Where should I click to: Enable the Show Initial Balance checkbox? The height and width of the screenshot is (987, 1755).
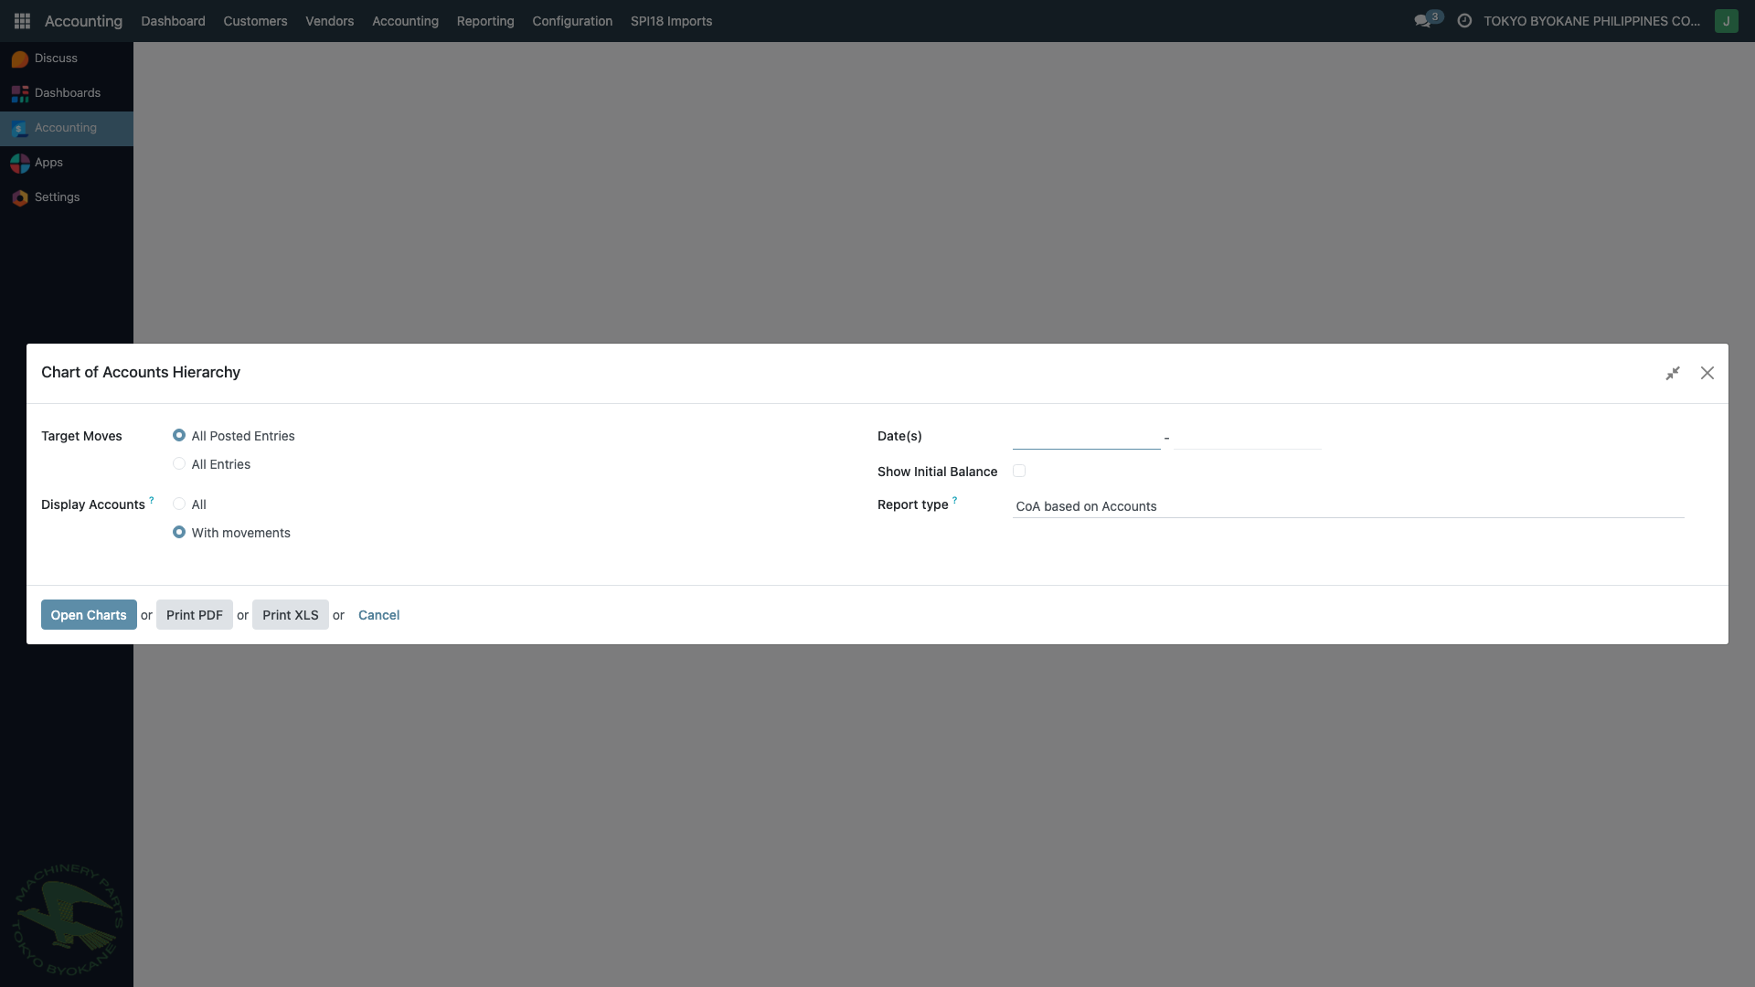coord(1019,472)
